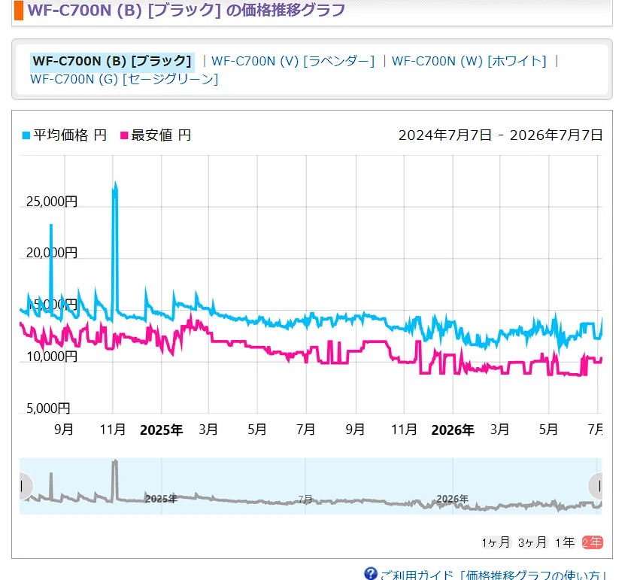Viewport: 634px width, 580px height.
Task: Click the 5,000円 axis label
Action: pyautogui.click(x=48, y=408)
